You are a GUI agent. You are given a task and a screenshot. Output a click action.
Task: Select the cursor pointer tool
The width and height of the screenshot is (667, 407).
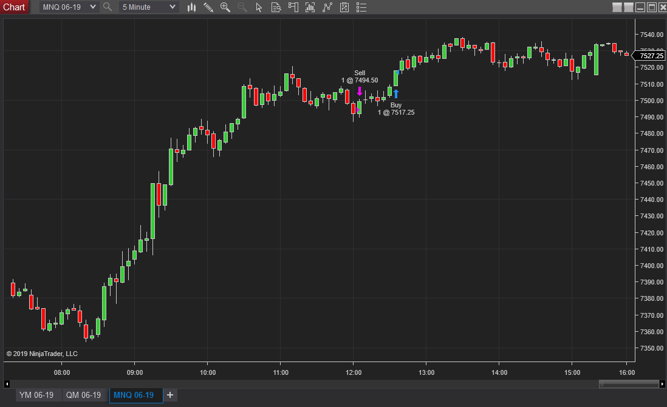coord(259,7)
